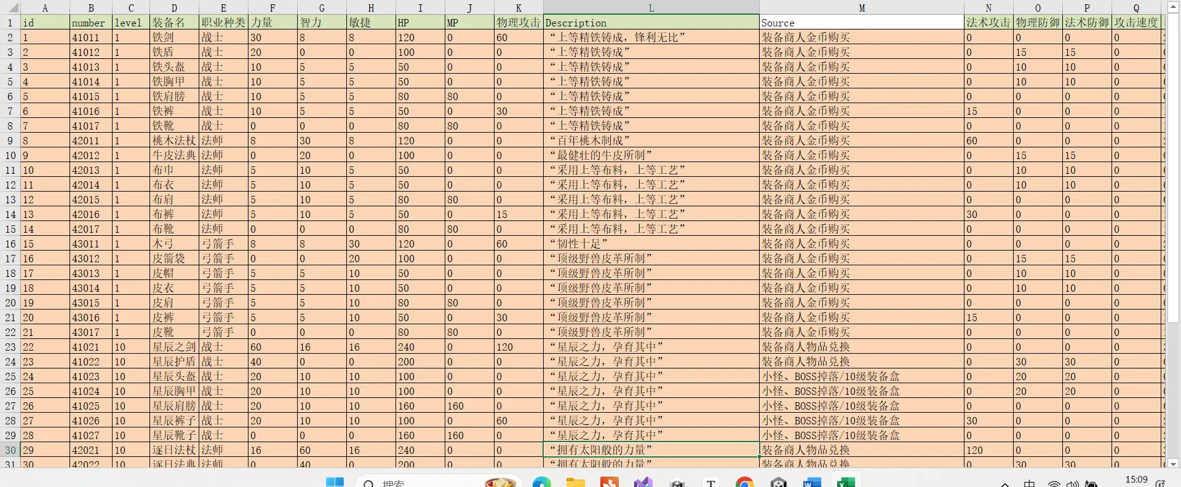This screenshot has height=487, width=1181.
Task: Select column M header
Action: click(862, 7)
